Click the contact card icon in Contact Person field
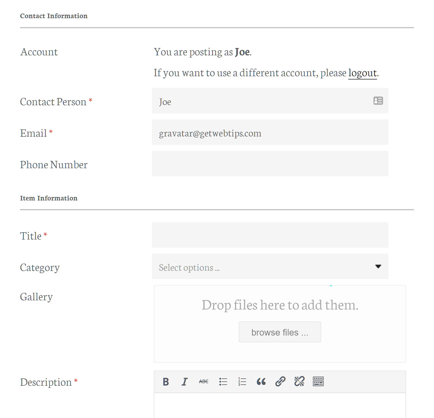This screenshot has height=418, width=434. 378,101
